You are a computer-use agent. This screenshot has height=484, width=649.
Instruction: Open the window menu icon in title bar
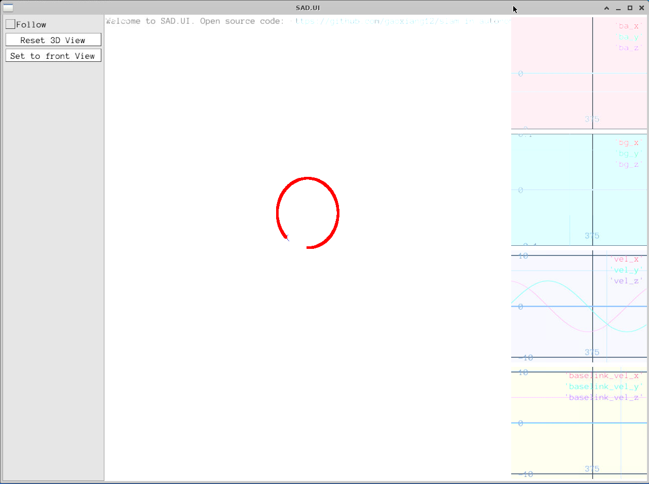tap(8, 8)
